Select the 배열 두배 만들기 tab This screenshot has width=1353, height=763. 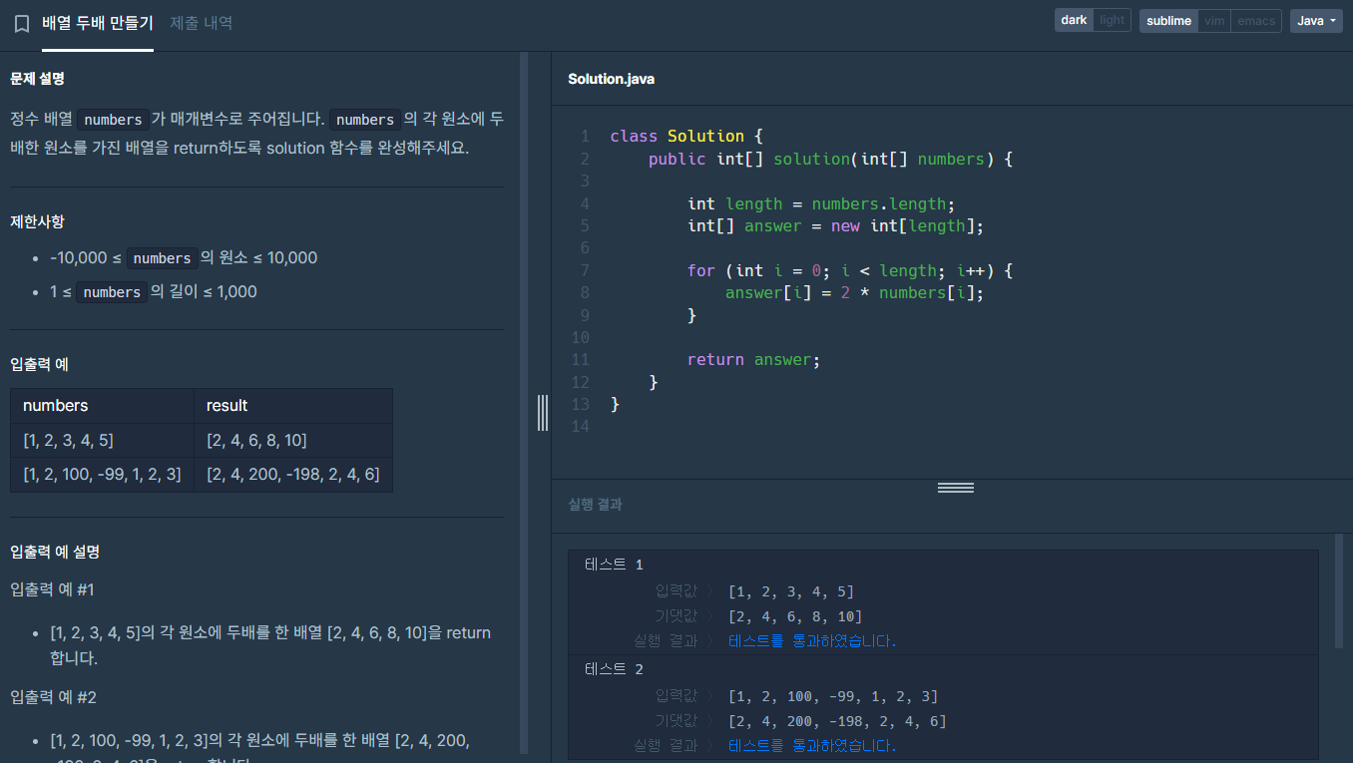pyautogui.click(x=98, y=22)
